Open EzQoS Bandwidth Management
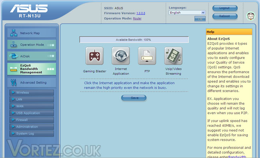Viewport: 260px width, 158px height. (32, 69)
